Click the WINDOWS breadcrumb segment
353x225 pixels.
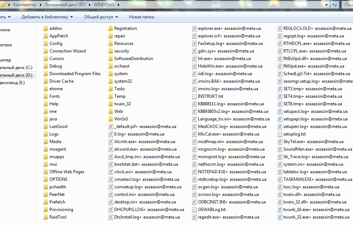pyautogui.click(x=104, y=5)
